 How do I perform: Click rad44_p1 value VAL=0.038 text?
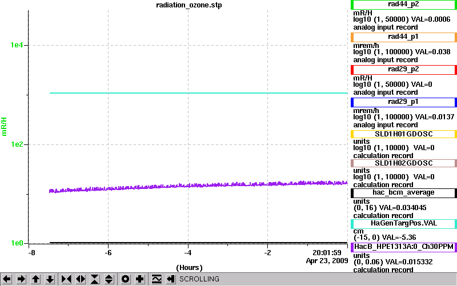click(433, 52)
